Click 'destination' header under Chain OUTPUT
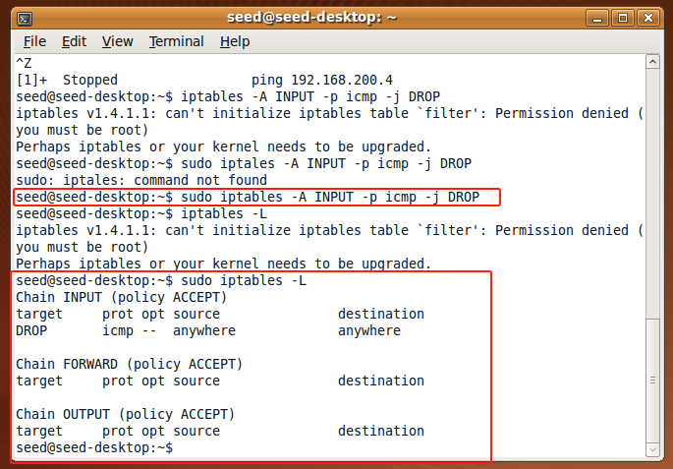673x469 pixels. coord(381,432)
